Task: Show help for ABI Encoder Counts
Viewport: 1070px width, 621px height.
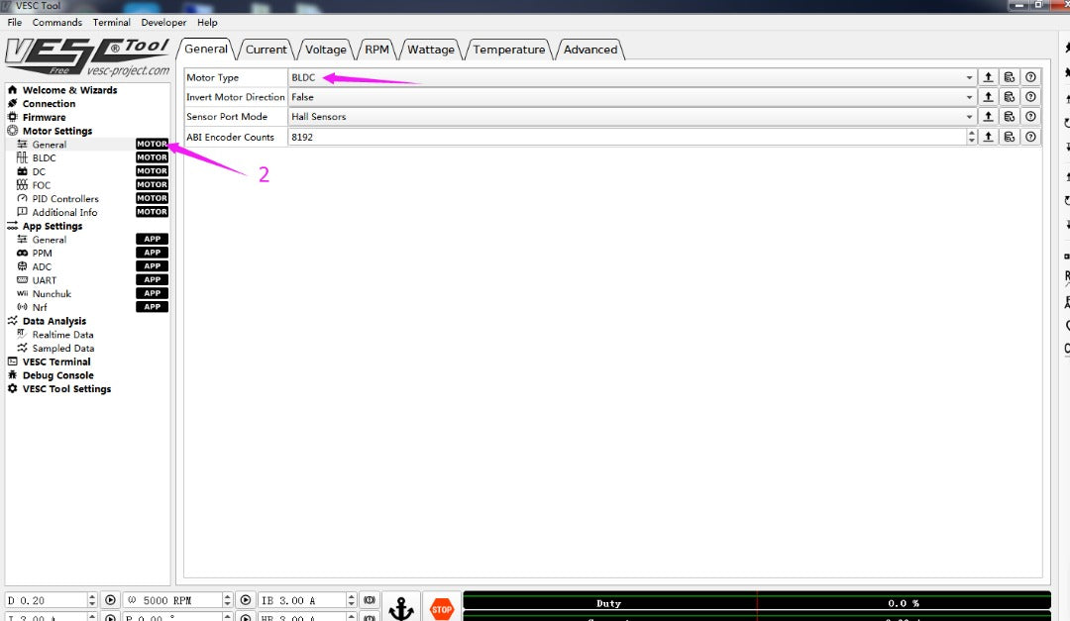Action: pyautogui.click(x=1030, y=137)
